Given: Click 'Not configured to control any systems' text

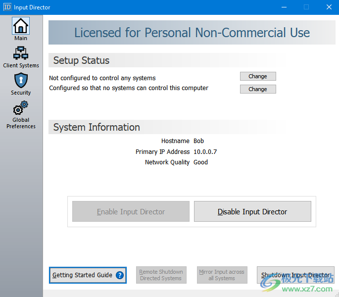Looking at the screenshot, I should (x=102, y=78).
